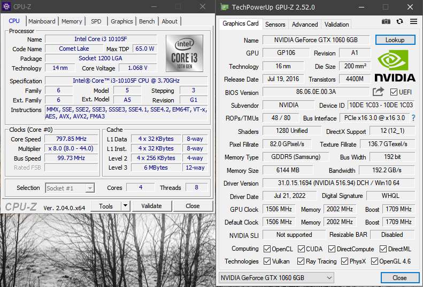The width and height of the screenshot is (423, 287).
Task: Open the Graphics tab in CPU-Z
Action: coord(122,21)
